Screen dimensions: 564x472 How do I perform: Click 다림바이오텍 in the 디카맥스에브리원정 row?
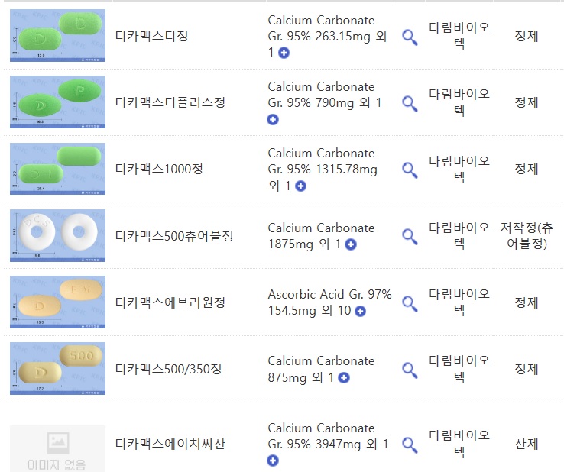(459, 302)
